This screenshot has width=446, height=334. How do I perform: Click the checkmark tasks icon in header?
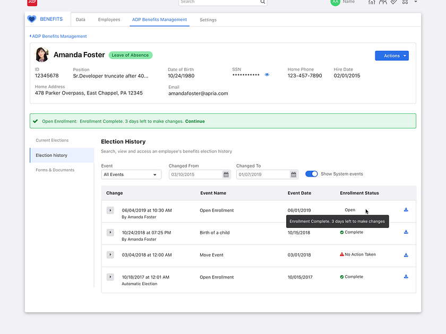[x=394, y=3]
